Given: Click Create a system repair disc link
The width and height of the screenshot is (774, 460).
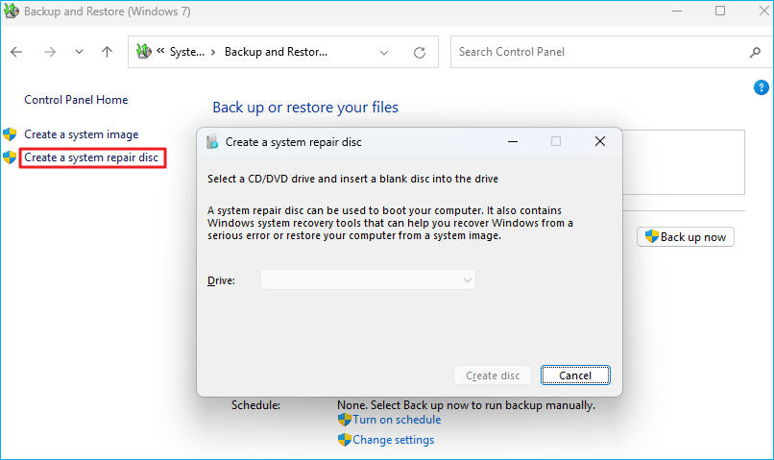Looking at the screenshot, I should [x=90, y=157].
